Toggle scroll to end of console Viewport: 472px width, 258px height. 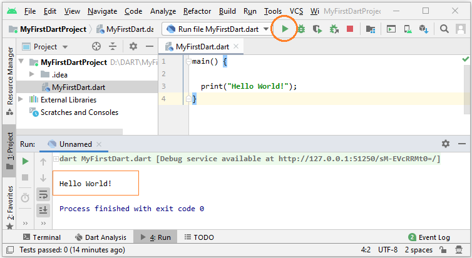pos(43,210)
